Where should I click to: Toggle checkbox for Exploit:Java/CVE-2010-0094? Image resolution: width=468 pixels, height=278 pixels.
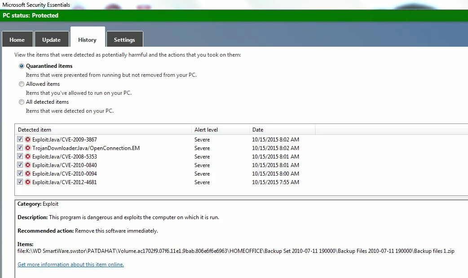click(x=20, y=173)
